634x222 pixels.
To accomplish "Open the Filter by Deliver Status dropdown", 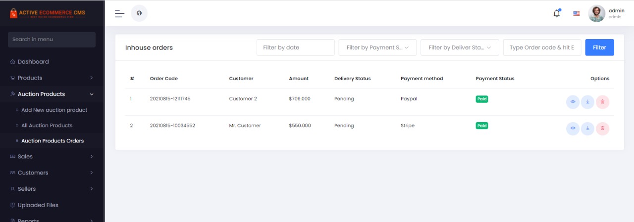I will coord(460,47).
